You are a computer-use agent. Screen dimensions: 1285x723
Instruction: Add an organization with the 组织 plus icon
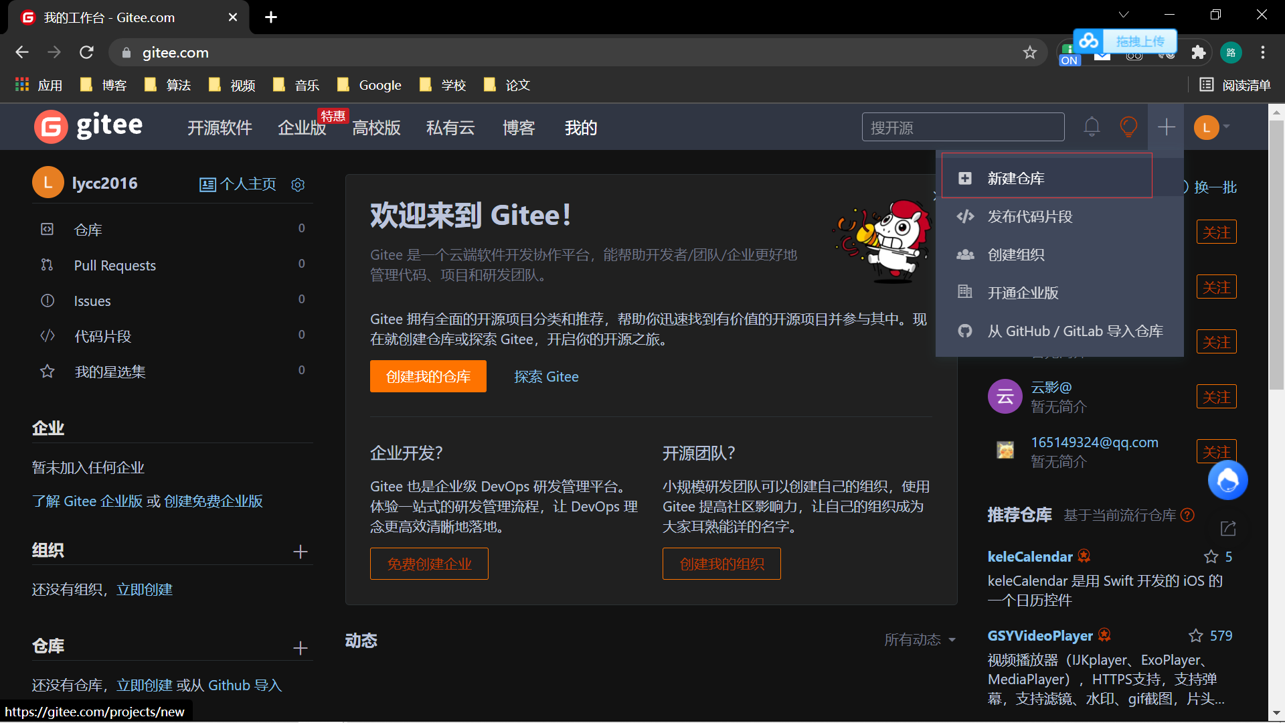tap(301, 552)
